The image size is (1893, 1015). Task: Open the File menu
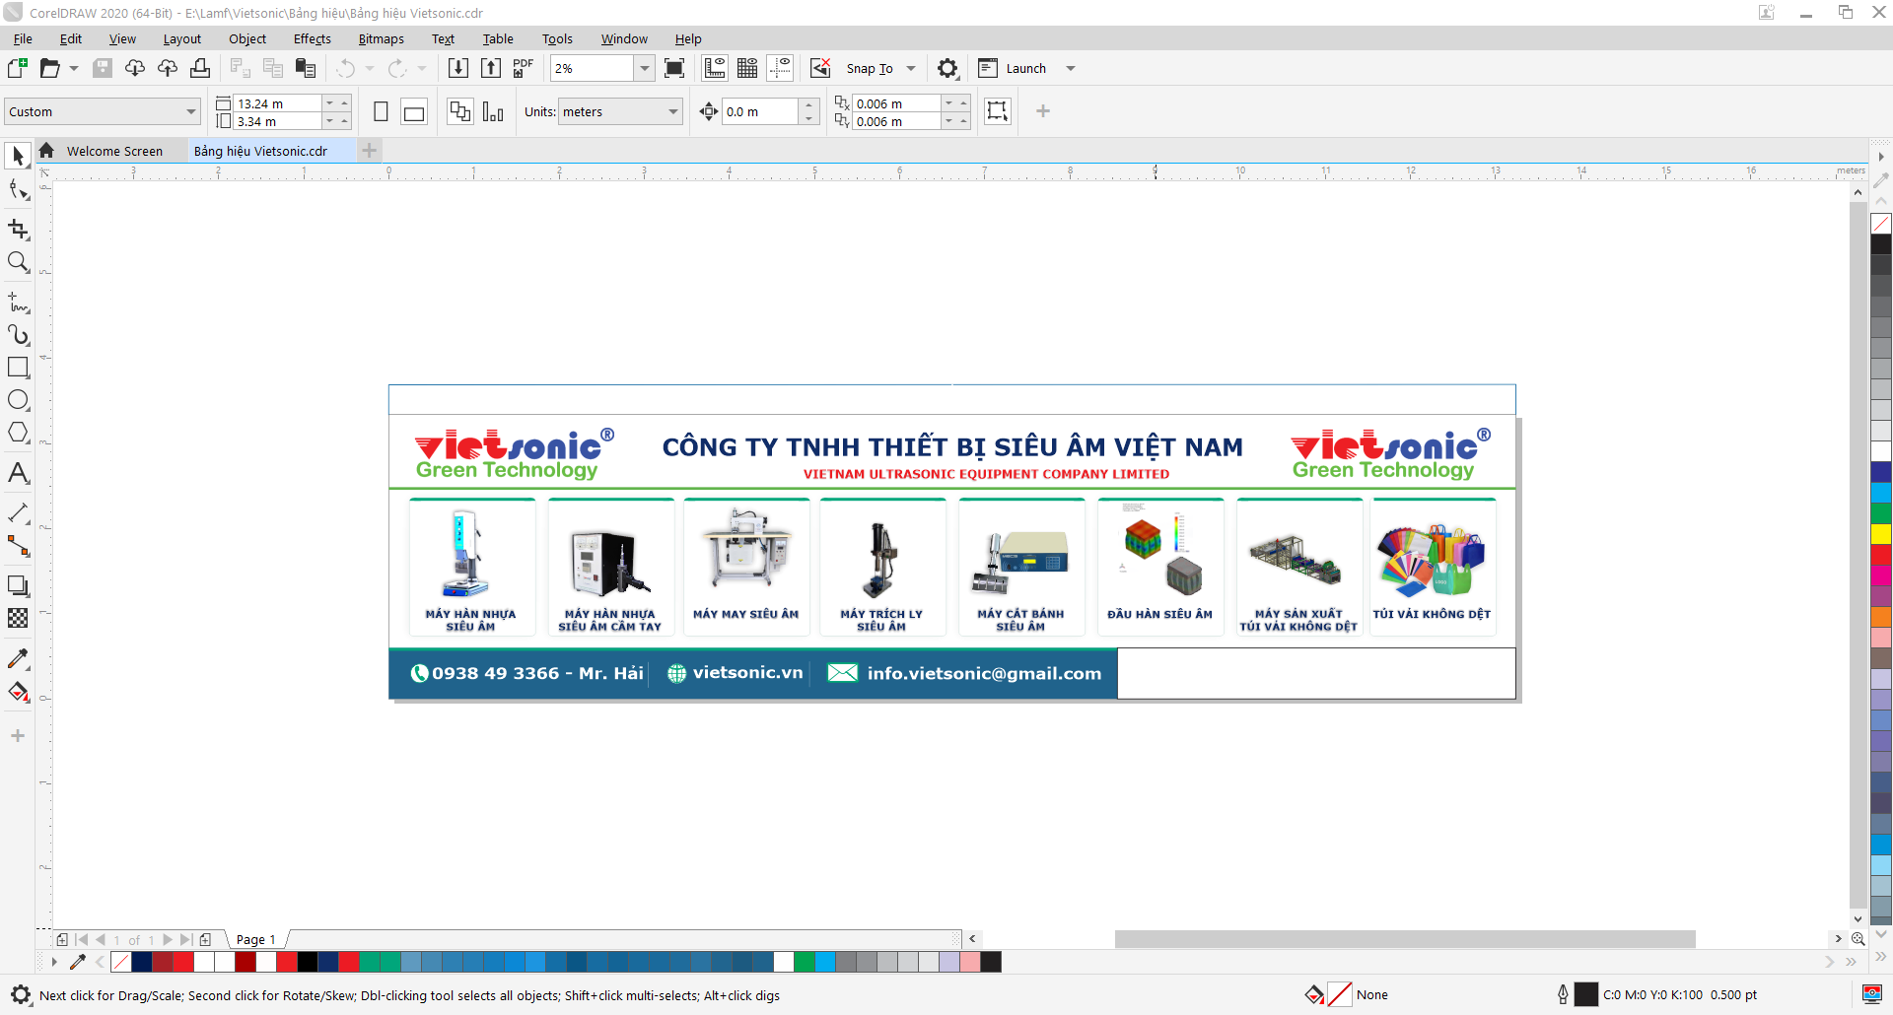coord(23,38)
